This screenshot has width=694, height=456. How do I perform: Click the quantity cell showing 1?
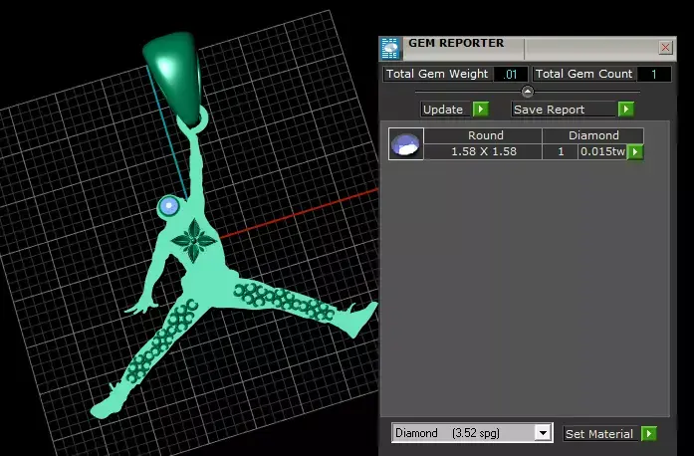[x=561, y=152]
